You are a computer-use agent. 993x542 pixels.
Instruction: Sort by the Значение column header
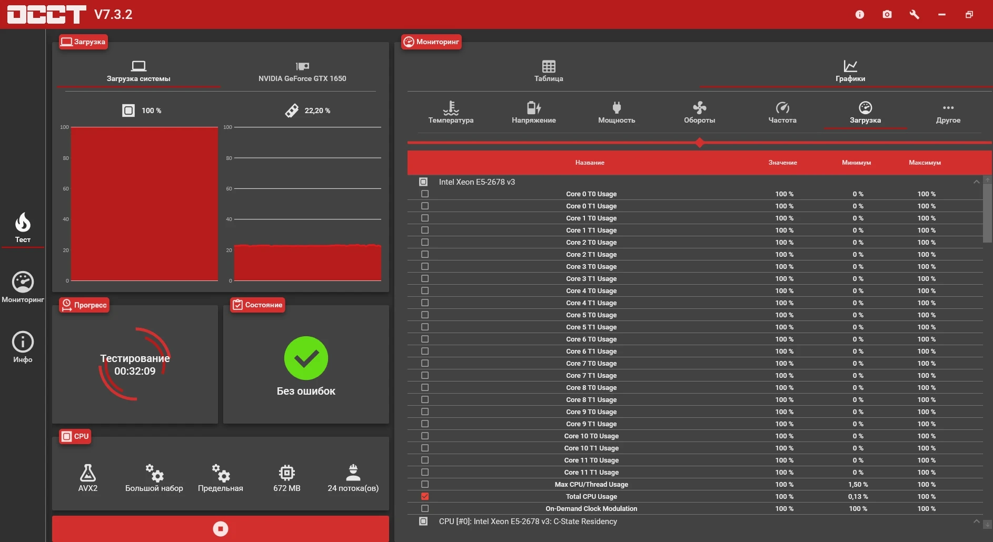782,163
